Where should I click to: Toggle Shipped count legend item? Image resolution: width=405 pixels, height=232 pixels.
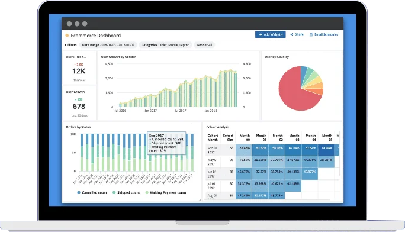tap(126, 192)
